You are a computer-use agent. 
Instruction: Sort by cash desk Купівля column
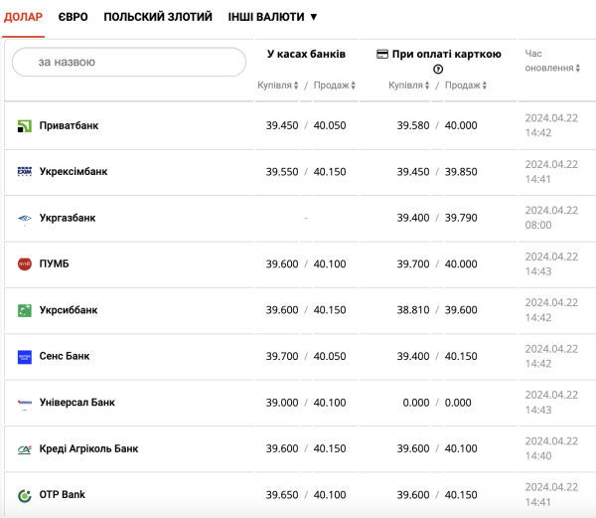click(x=278, y=86)
